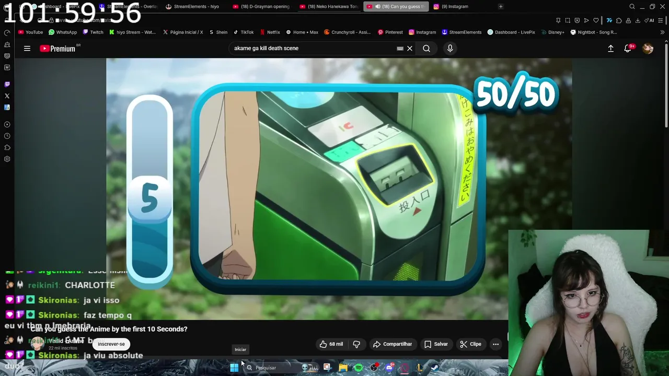
Task: Click the Compartilhar share button
Action: click(x=393, y=344)
